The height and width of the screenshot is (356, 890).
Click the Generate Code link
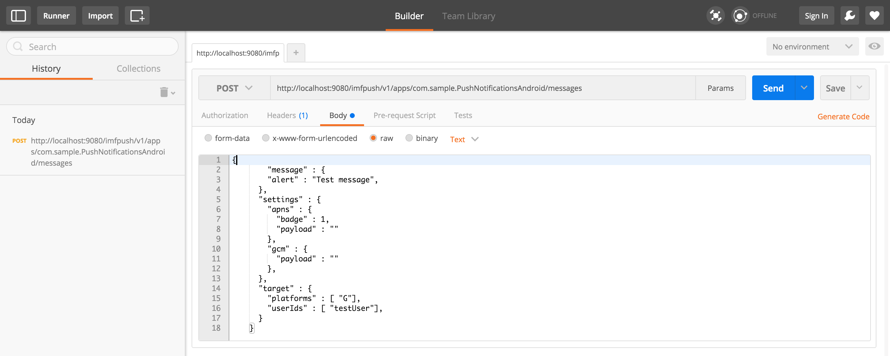pos(843,117)
